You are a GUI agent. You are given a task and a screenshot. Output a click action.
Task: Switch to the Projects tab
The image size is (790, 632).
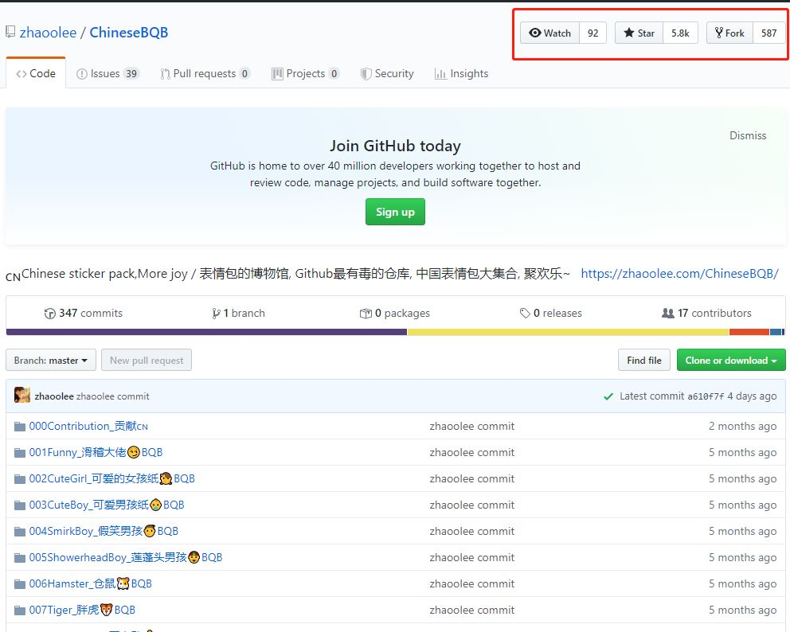pos(305,73)
